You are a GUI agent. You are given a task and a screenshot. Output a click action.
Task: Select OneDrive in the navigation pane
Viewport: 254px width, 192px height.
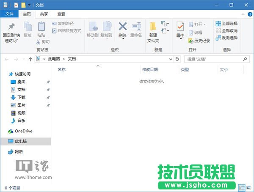coord(20,131)
